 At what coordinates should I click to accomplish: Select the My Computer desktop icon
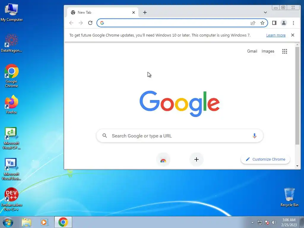12,12
